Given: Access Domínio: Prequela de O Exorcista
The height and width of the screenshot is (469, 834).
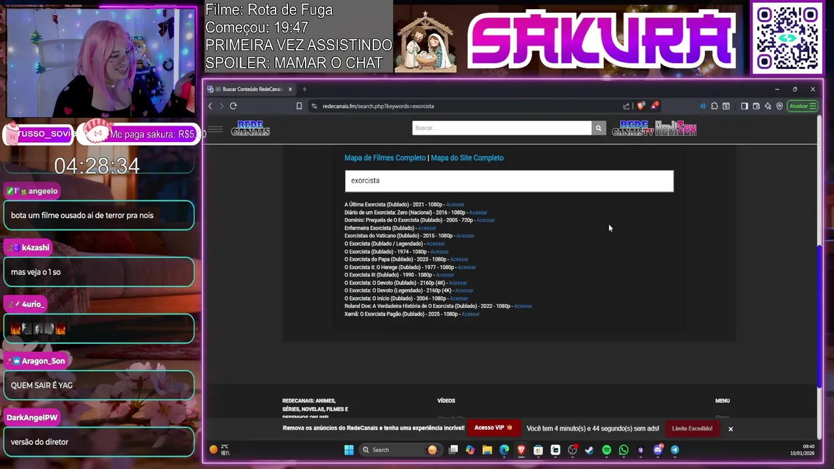Looking at the screenshot, I should [x=485, y=220].
